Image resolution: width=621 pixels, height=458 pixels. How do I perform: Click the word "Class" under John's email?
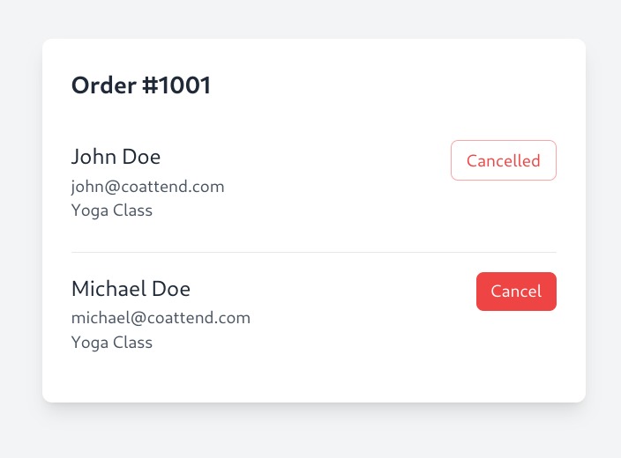point(131,211)
